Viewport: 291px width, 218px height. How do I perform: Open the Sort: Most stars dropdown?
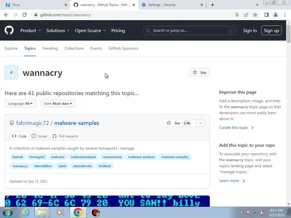coord(58,103)
